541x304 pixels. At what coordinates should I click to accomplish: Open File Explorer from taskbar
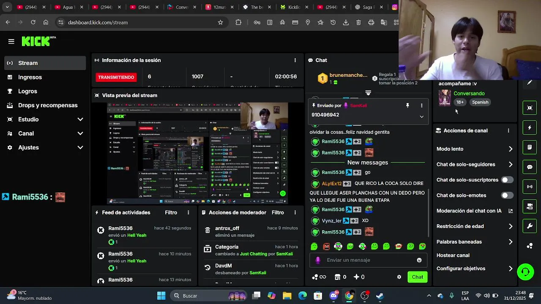point(287,296)
